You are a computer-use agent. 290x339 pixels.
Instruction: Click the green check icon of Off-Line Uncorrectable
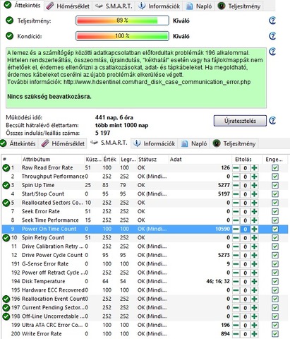point(6,316)
